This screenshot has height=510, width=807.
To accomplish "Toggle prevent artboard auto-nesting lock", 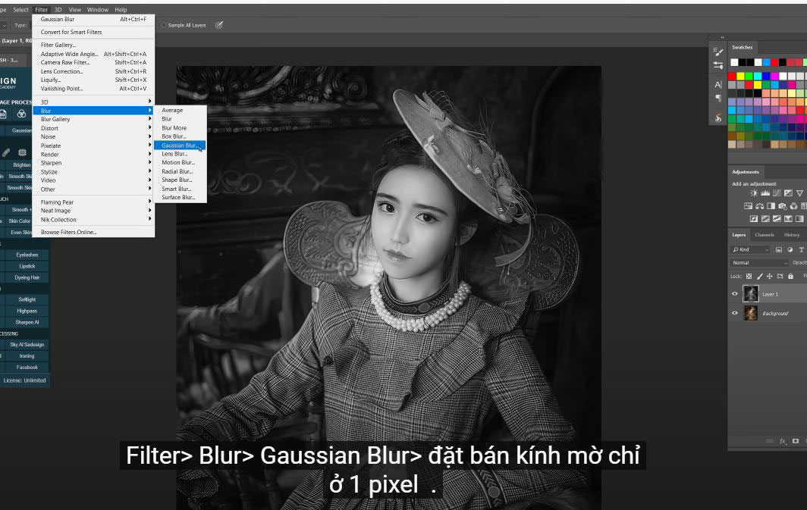I will coord(780,276).
